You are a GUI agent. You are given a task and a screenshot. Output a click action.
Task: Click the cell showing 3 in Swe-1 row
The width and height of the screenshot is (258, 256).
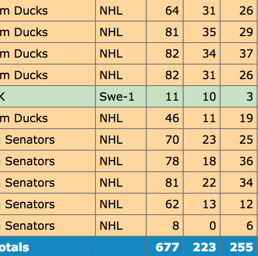[x=249, y=97]
